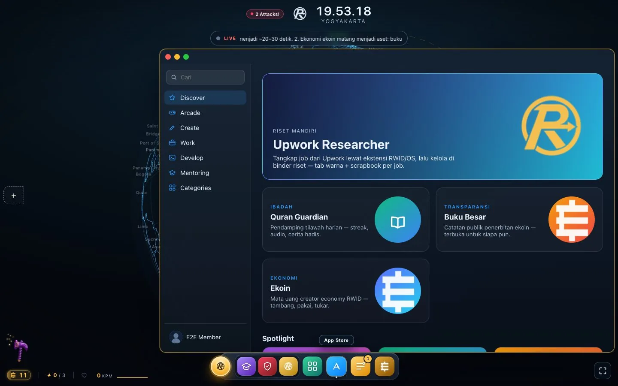Select Discover in the sidebar
The width and height of the screenshot is (618, 386).
click(205, 98)
